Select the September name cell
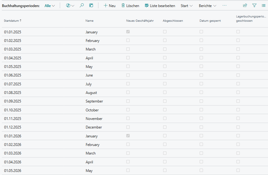The width and height of the screenshot is (268, 175). [x=94, y=101]
